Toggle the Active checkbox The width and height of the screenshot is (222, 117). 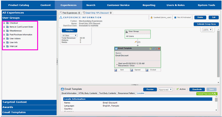[177, 89]
